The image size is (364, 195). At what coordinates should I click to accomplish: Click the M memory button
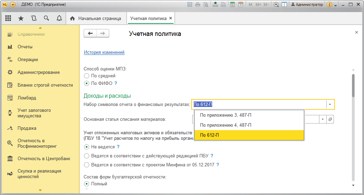tap(250, 4)
